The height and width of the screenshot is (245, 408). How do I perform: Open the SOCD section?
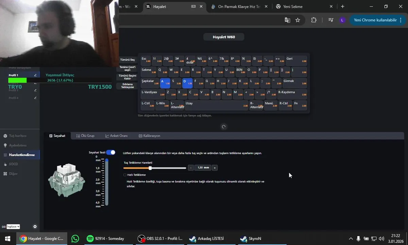(x=13, y=164)
